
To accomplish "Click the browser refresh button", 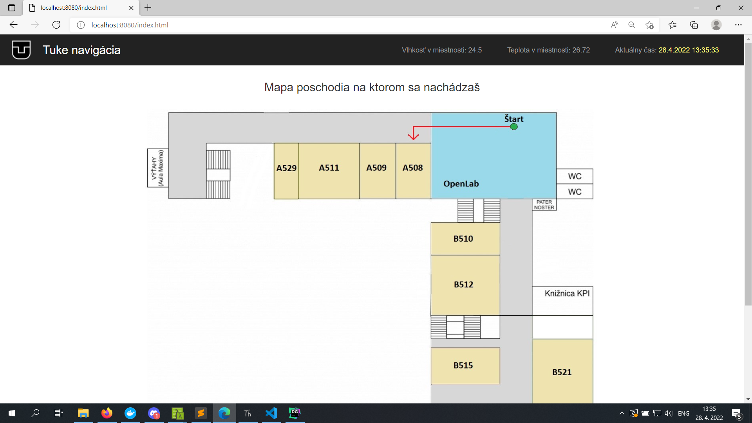I will point(56,25).
